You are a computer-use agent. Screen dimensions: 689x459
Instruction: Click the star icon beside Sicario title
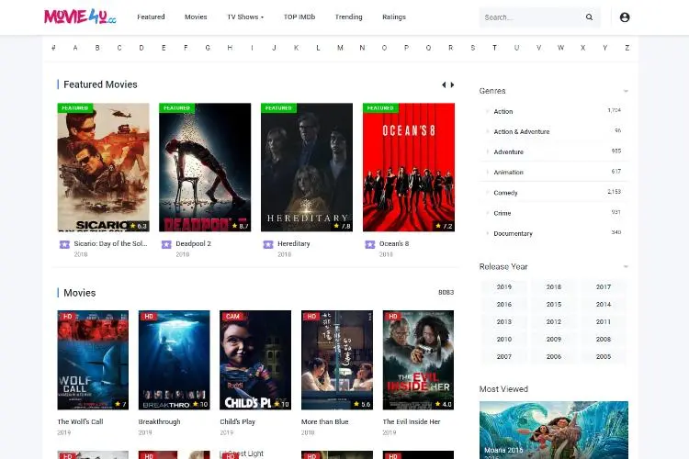pos(64,244)
